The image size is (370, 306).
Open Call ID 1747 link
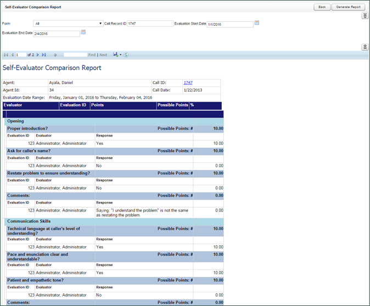coord(188,82)
